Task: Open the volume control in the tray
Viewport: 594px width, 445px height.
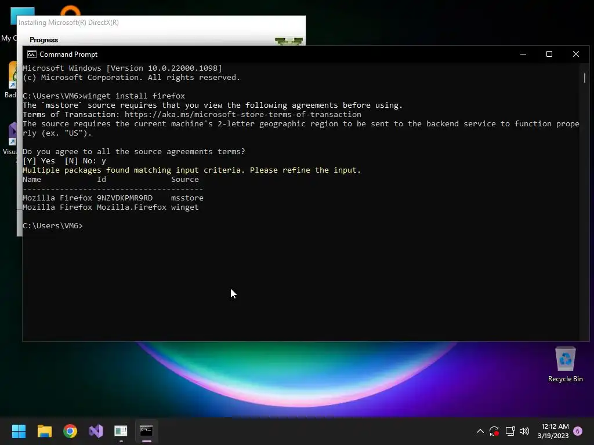Action: [x=524, y=431]
